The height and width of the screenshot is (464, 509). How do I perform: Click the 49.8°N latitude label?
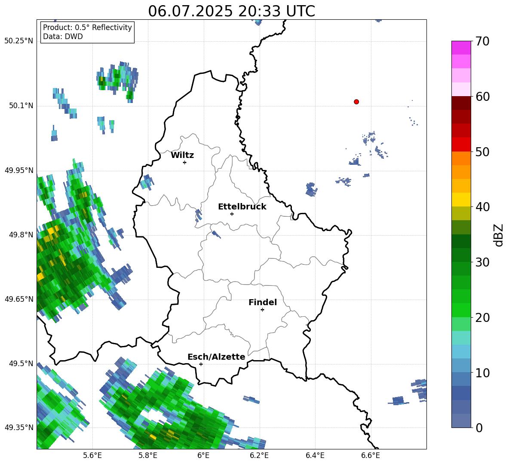tap(21, 235)
